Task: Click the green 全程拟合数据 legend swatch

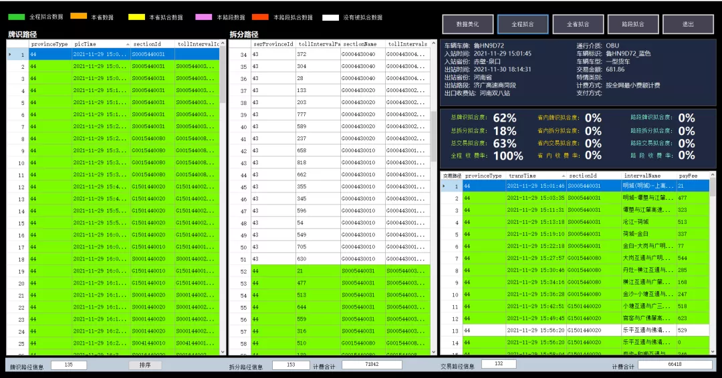Action: click(x=17, y=17)
